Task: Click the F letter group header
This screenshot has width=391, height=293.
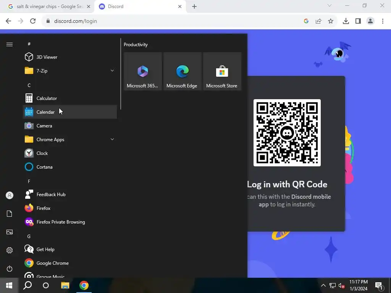Action: point(29,181)
